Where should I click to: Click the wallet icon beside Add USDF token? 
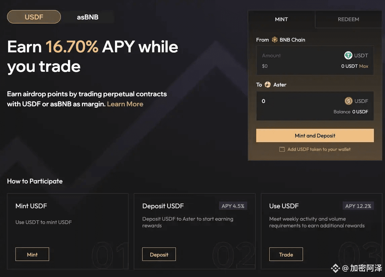click(282, 149)
